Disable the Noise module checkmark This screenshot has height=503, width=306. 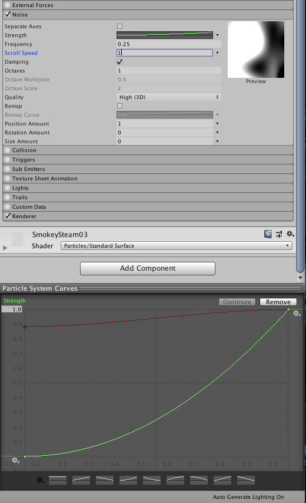click(x=8, y=14)
